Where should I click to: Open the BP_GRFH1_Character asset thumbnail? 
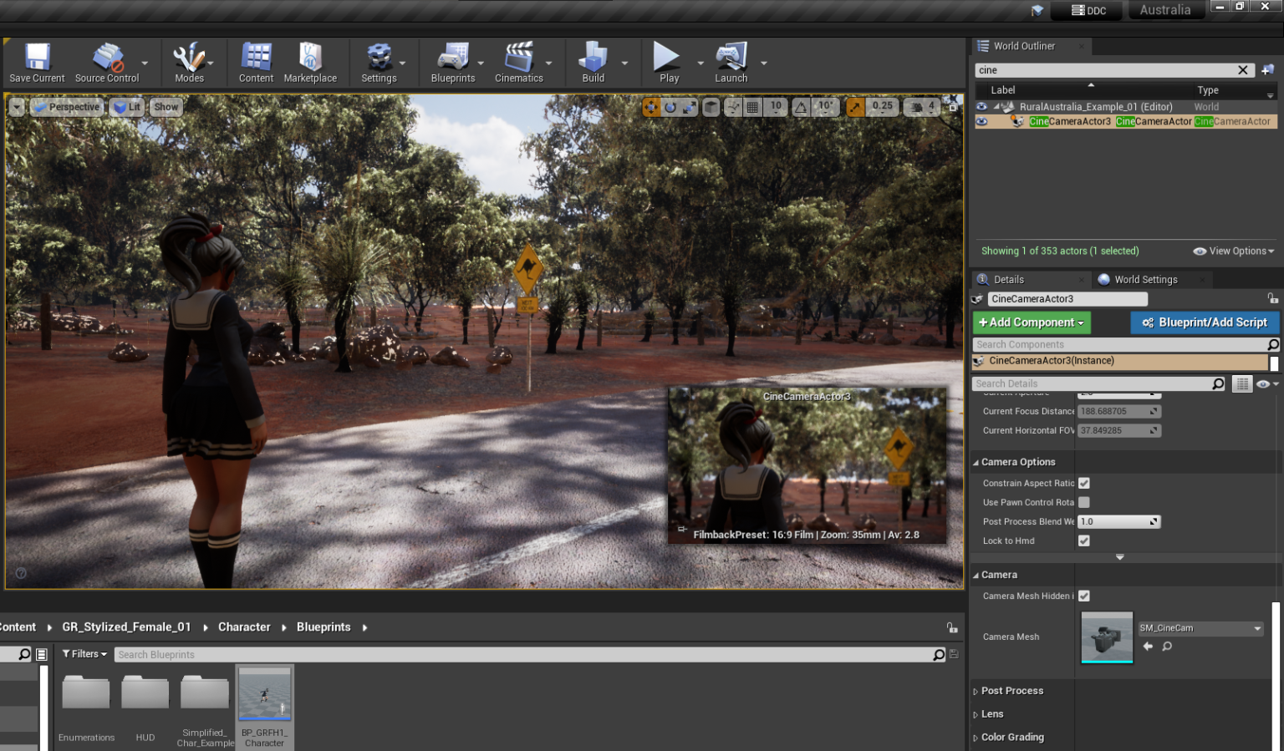pos(264,694)
